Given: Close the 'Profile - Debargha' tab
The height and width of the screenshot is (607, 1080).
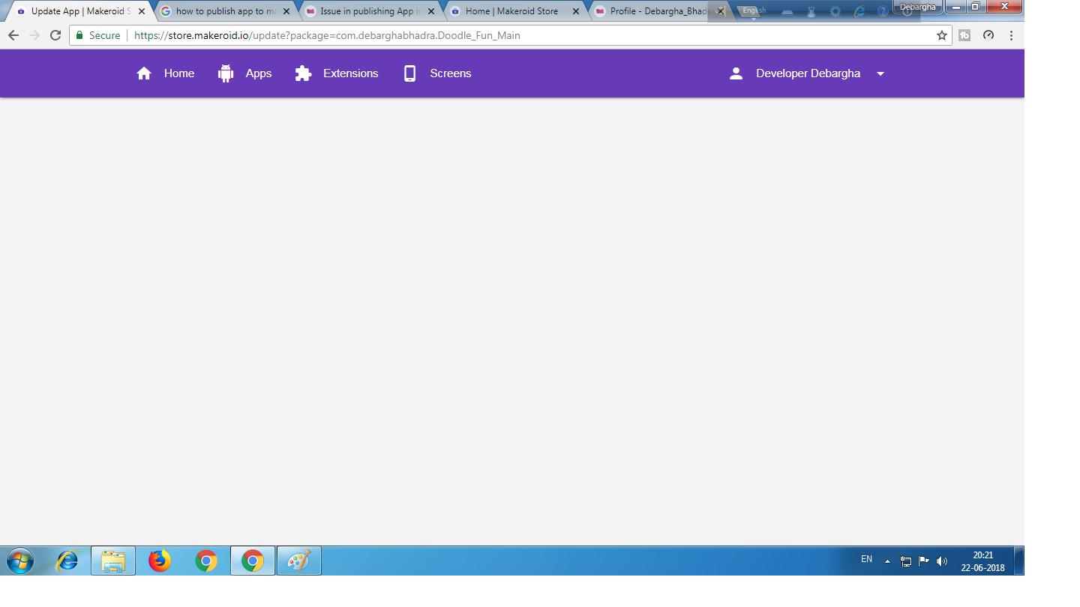Looking at the screenshot, I should 721,11.
